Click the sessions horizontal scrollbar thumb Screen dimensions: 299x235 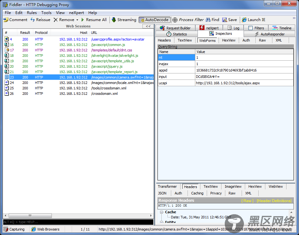click(30, 216)
